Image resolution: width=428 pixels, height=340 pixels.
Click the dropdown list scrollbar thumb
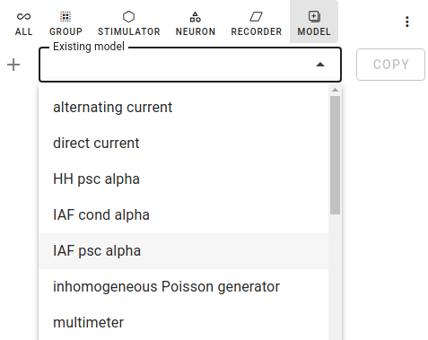point(335,155)
